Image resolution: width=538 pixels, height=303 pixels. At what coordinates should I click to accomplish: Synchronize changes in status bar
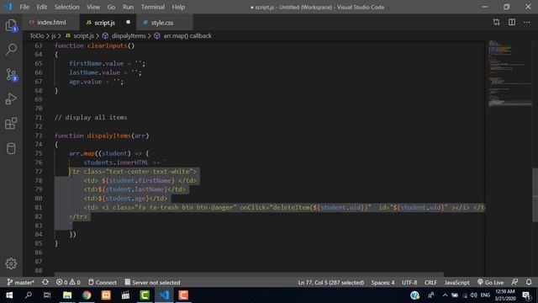tap(45, 283)
